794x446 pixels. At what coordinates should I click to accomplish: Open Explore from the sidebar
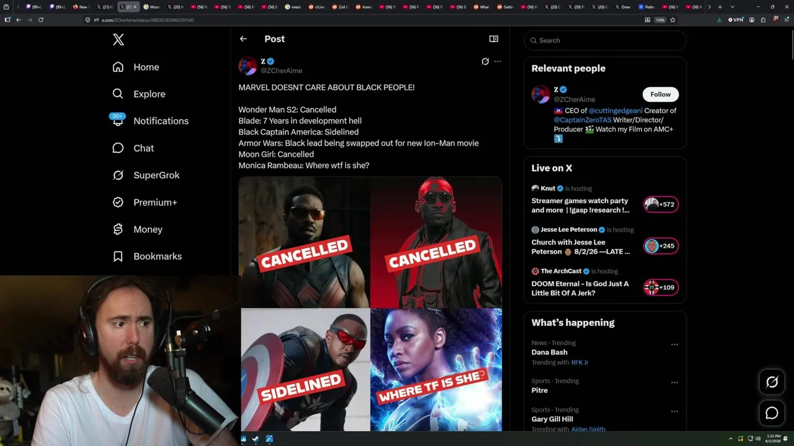click(139, 94)
